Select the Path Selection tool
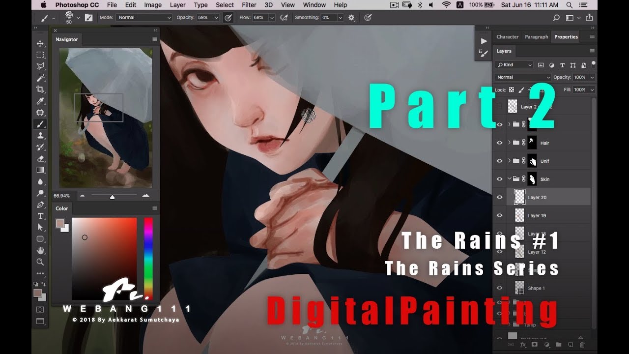This screenshot has width=629, height=354. coord(40,227)
